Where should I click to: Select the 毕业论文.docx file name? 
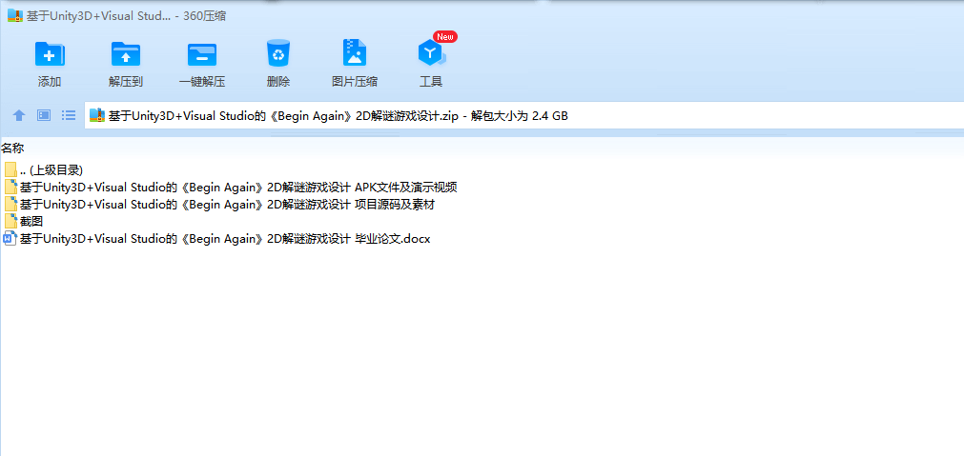pos(225,239)
